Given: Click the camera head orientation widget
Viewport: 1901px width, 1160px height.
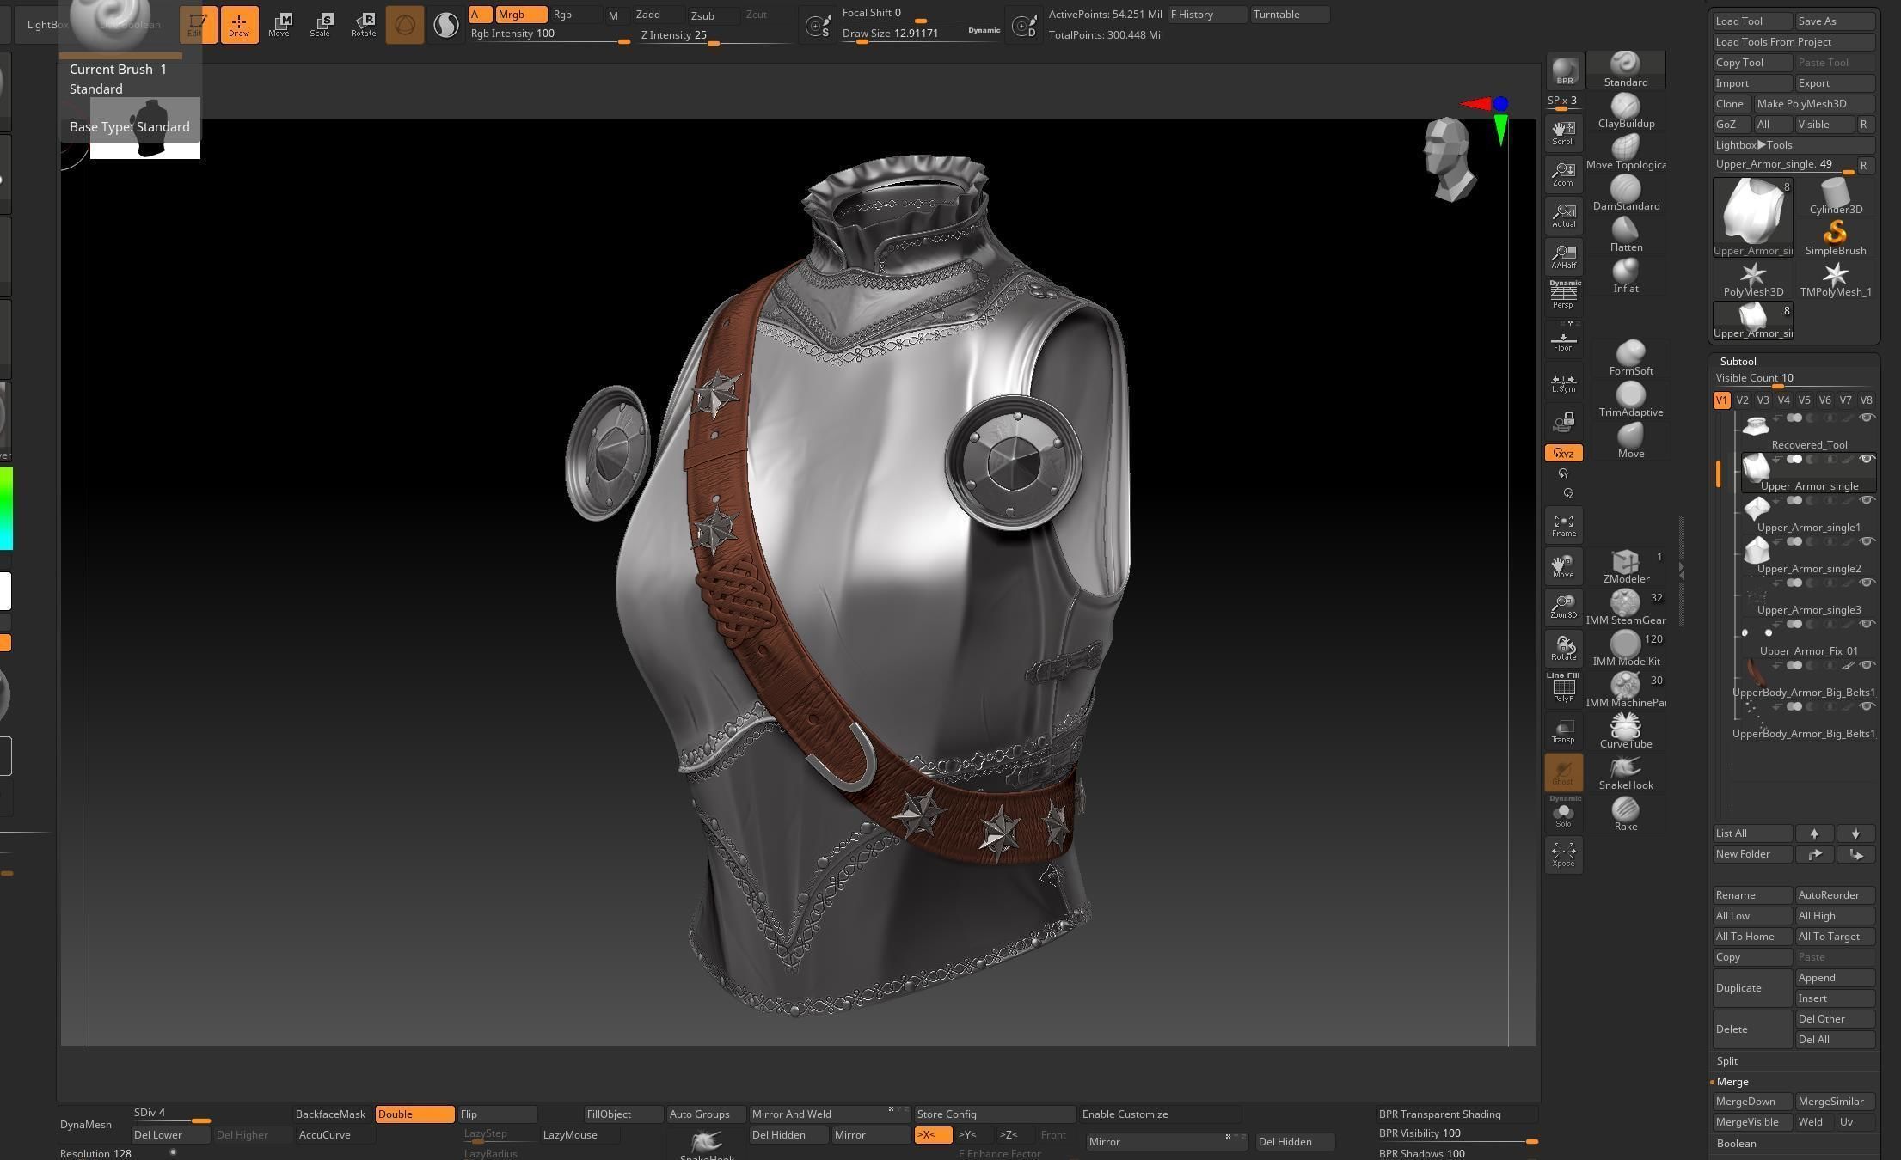Looking at the screenshot, I should pos(1450,162).
